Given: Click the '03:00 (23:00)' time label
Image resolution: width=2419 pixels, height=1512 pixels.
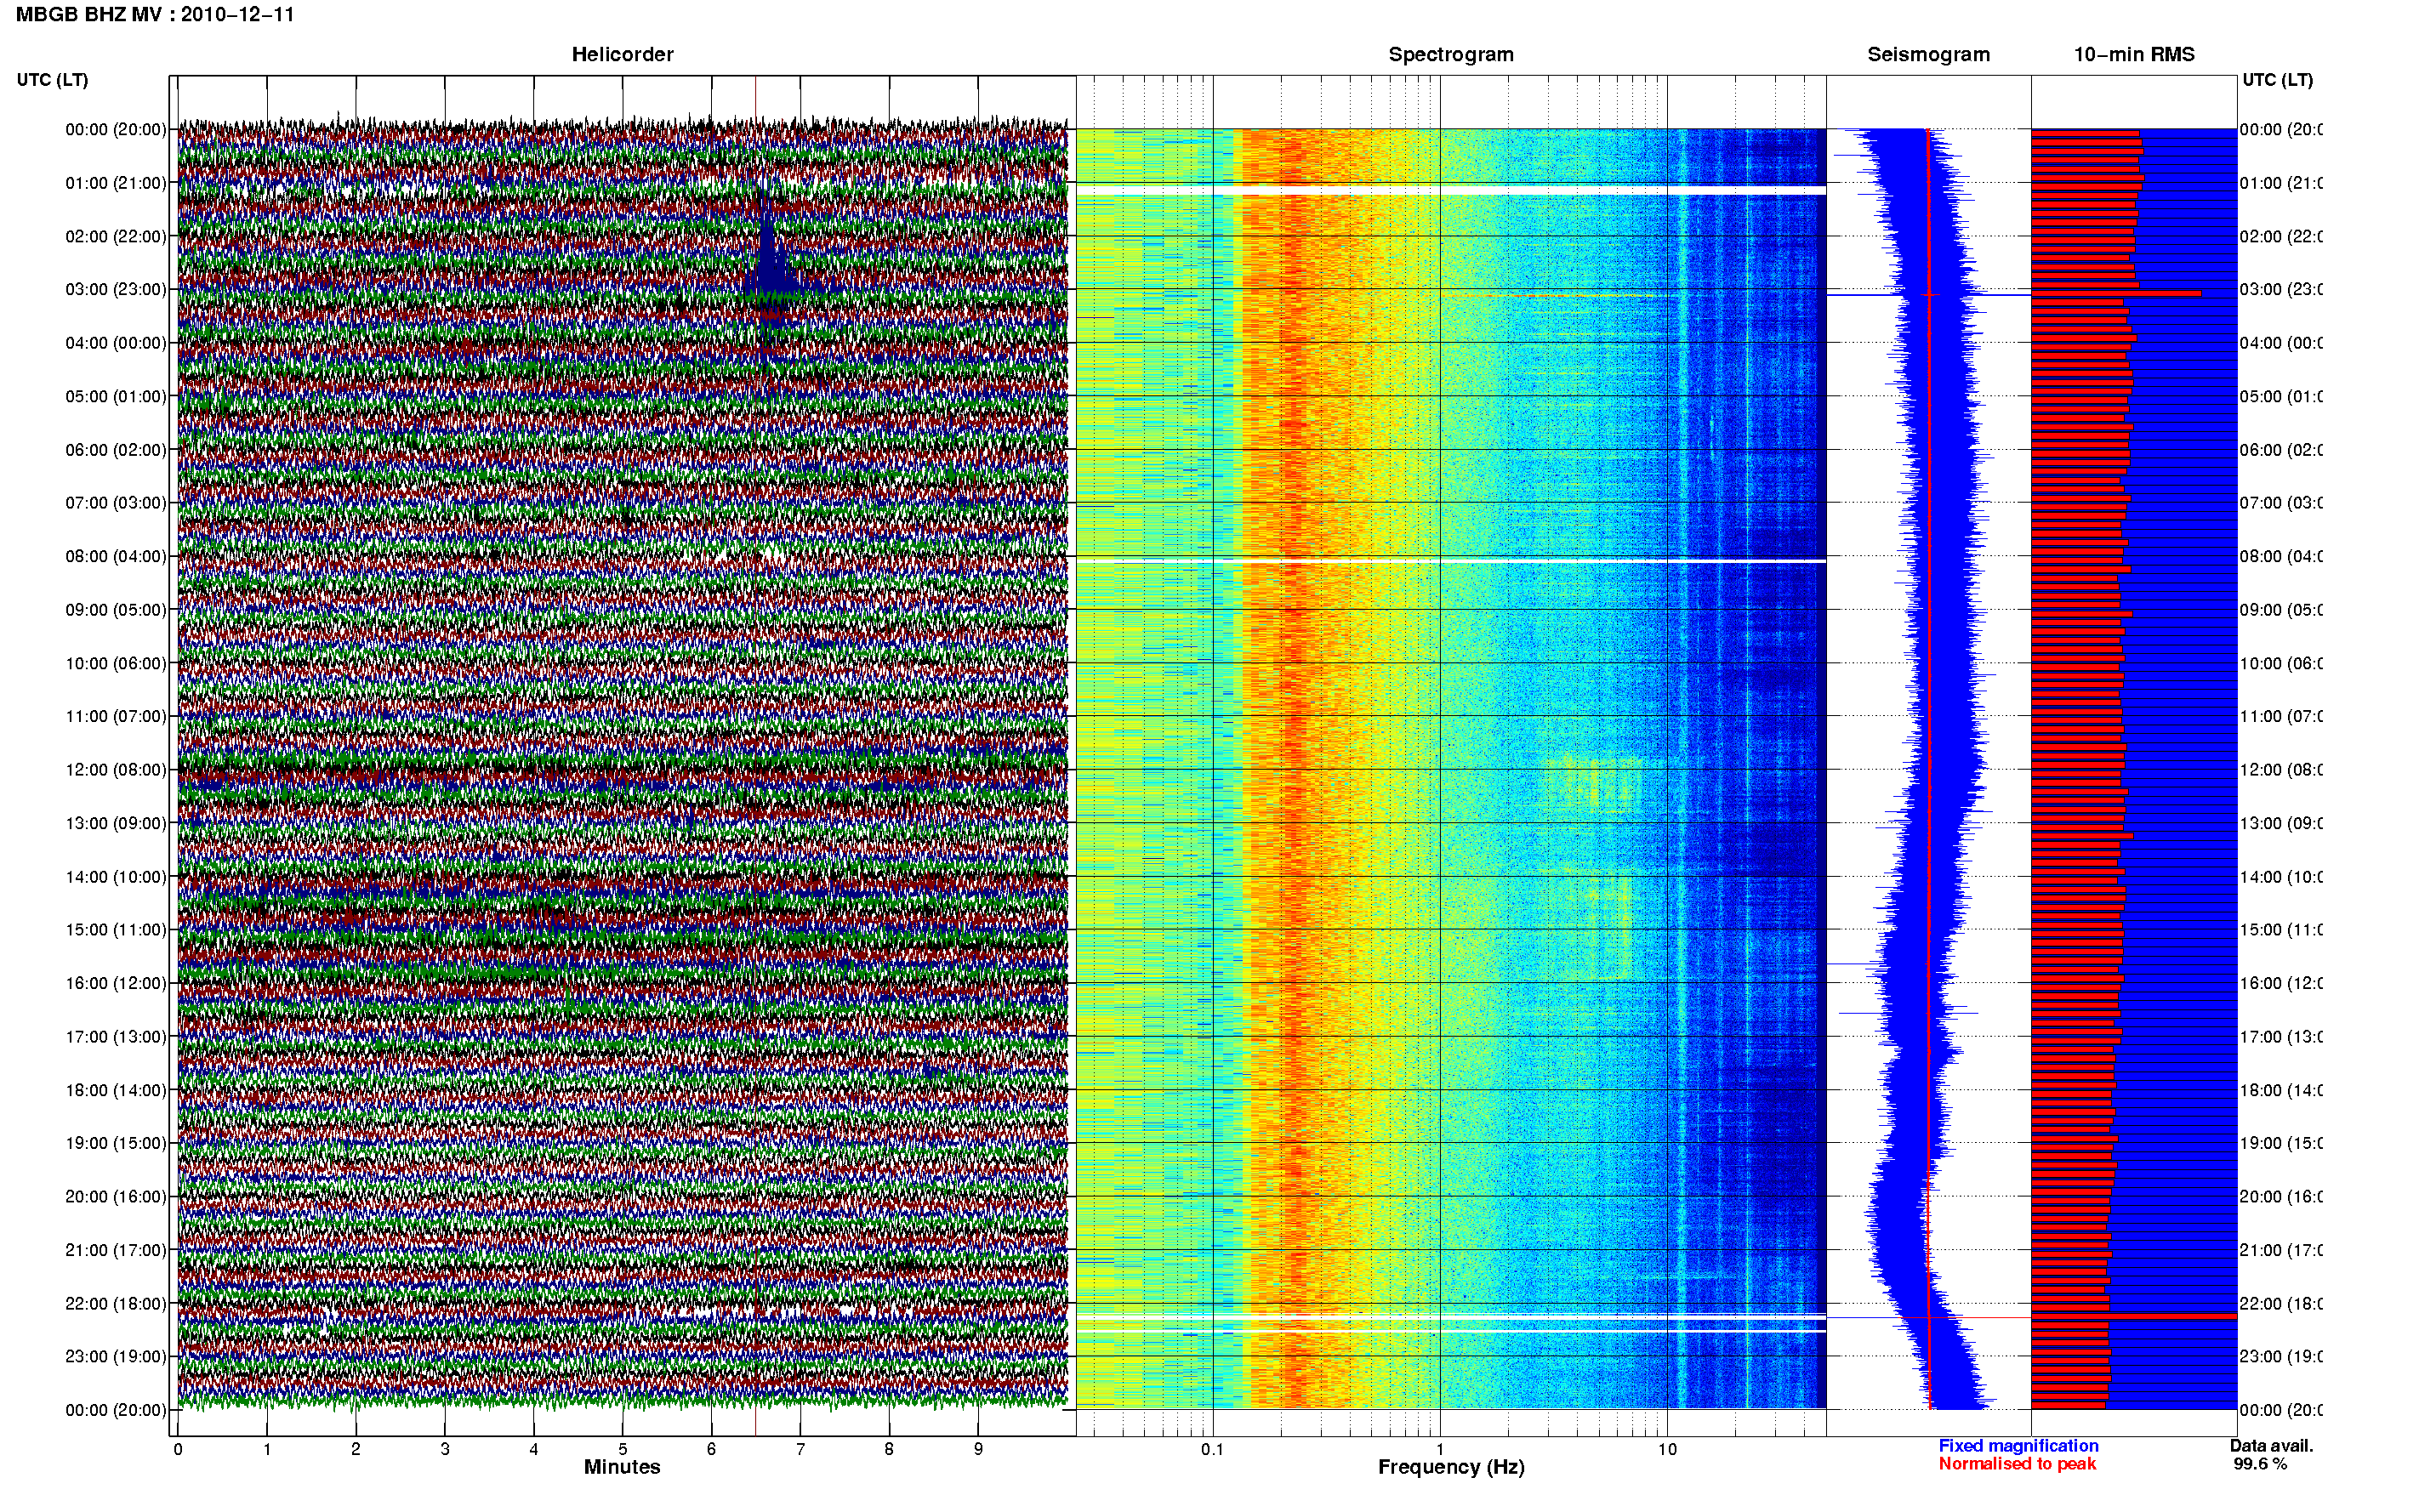Looking at the screenshot, I should (116, 289).
